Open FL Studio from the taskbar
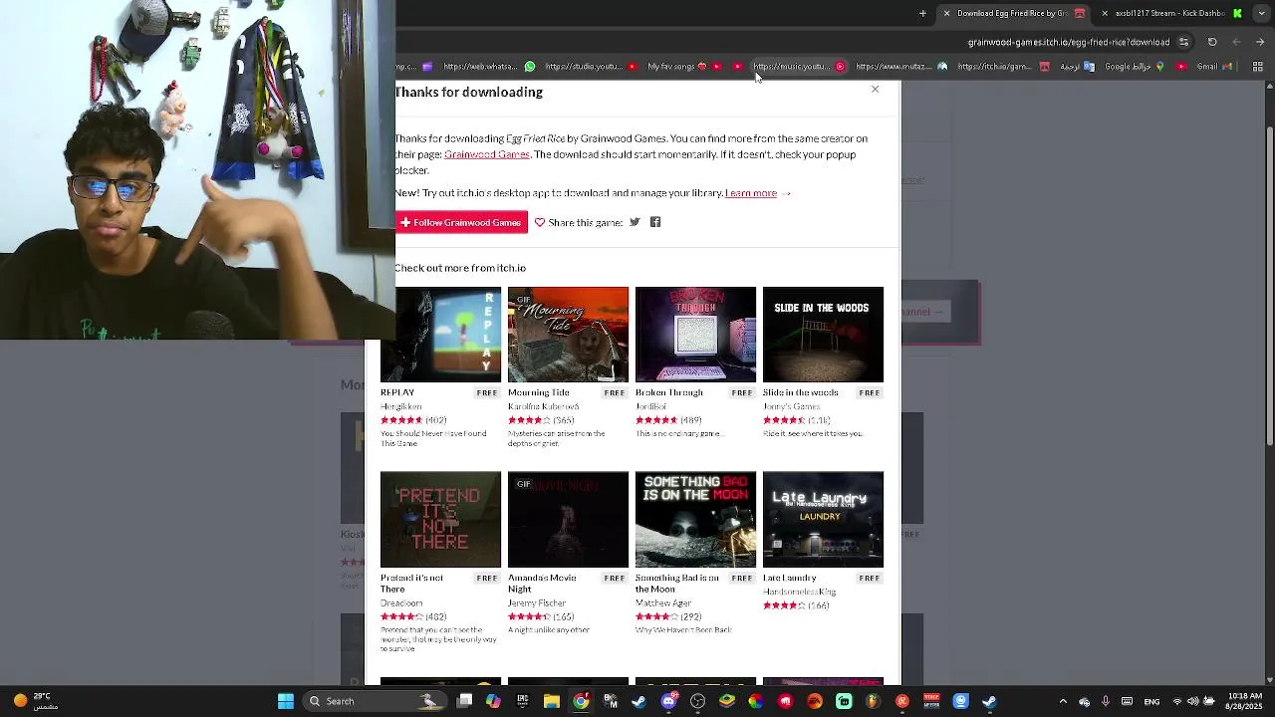 873,701
